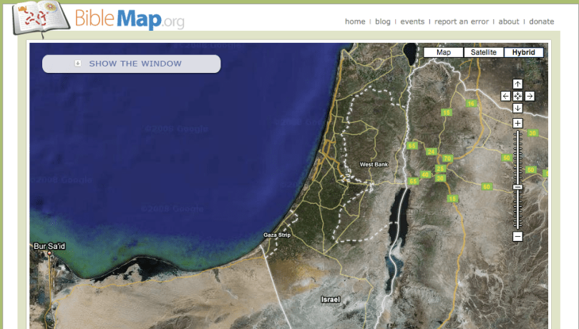Open the events page

412,21
